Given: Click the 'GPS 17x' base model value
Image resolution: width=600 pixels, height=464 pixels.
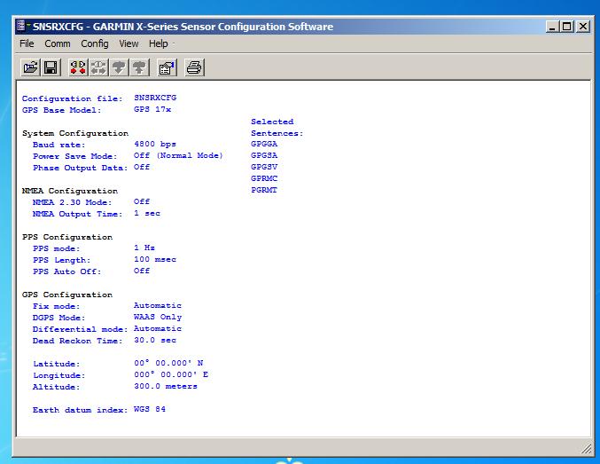Looking at the screenshot, I should click(152, 109).
